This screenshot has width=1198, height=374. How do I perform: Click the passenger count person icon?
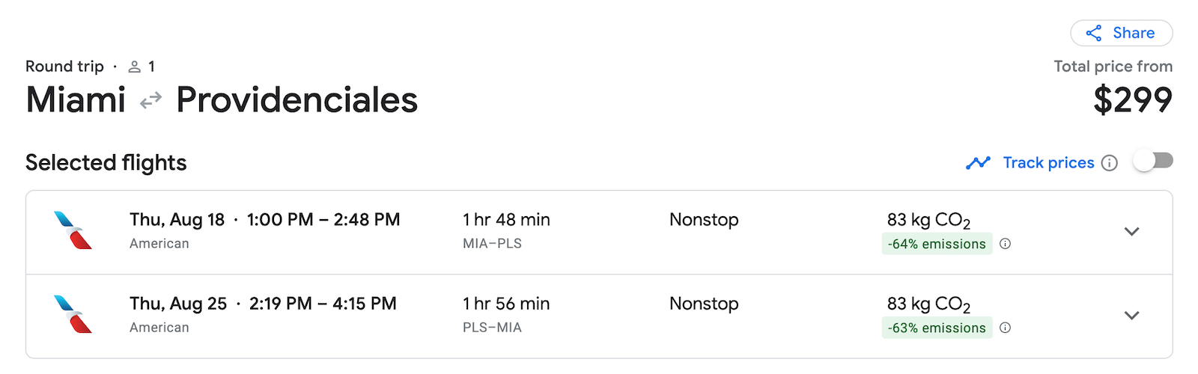(135, 67)
